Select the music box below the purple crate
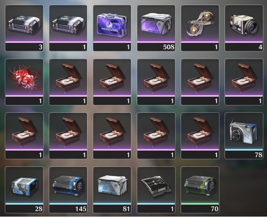 (156, 82)
